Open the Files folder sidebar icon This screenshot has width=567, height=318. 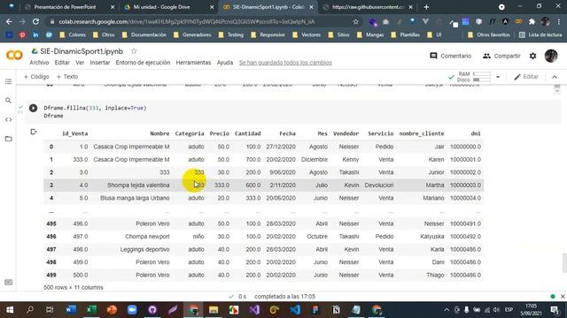8,139
